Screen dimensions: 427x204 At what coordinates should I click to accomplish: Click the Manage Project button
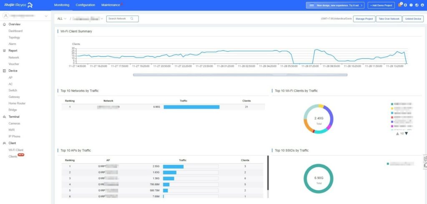click(x=364, y=19)
